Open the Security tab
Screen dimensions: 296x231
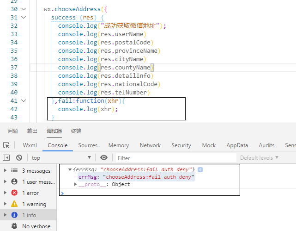coord(181,145)
